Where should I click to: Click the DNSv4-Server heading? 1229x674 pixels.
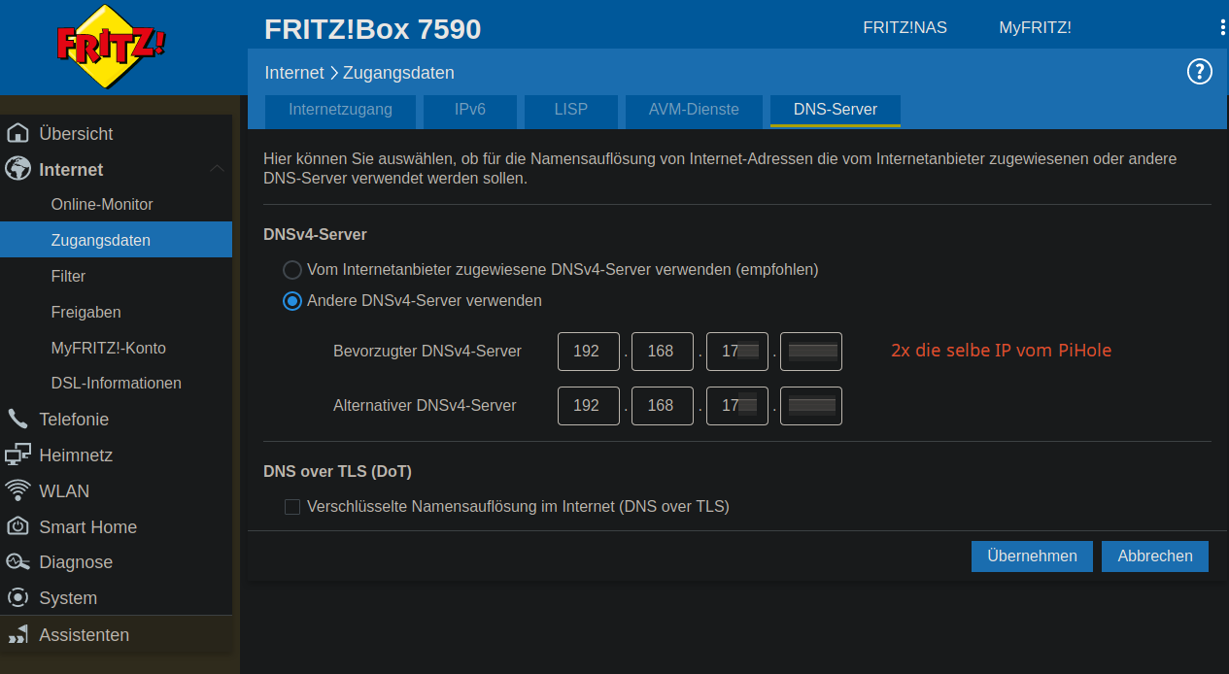(x=315, y=234)
